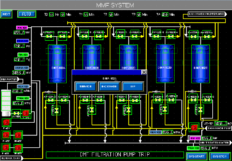Select the AV102B-4 valve icon
Viewport: 232px width, 161px height.
coord(98,36)
